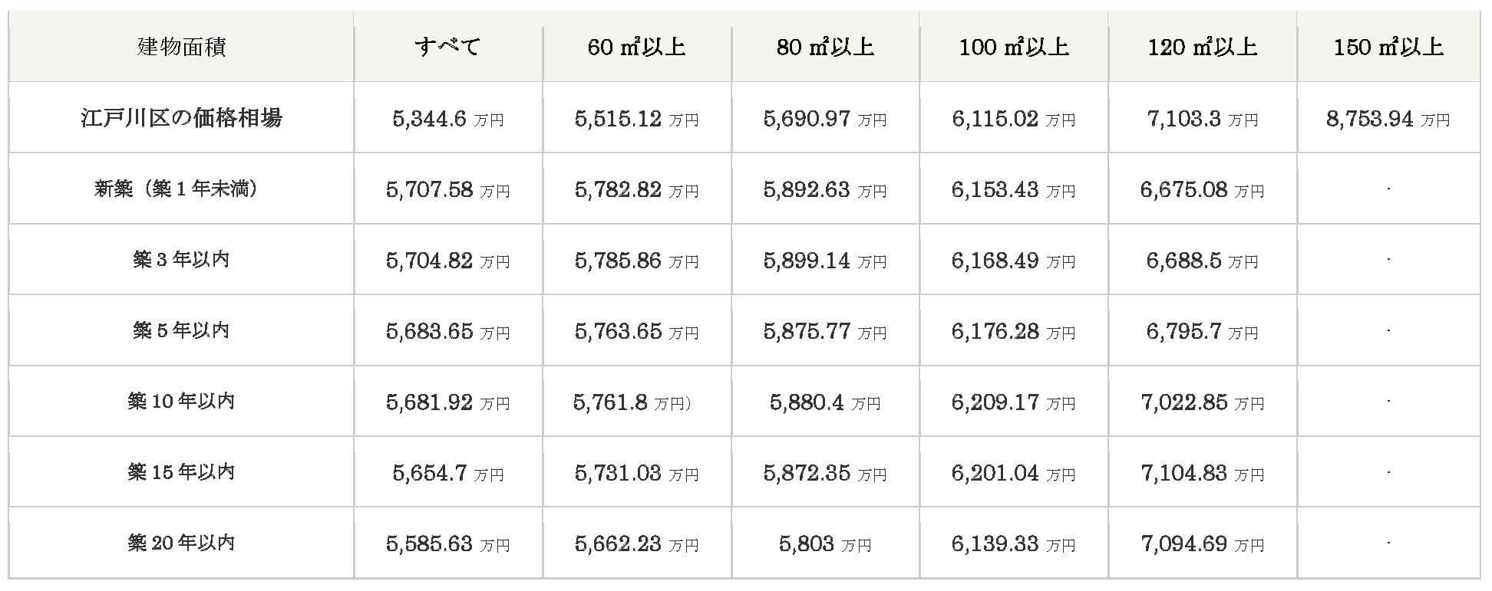Click the 築5年以内 row label
Viewport: 1492px width, 591px height.
click(181, 330)
